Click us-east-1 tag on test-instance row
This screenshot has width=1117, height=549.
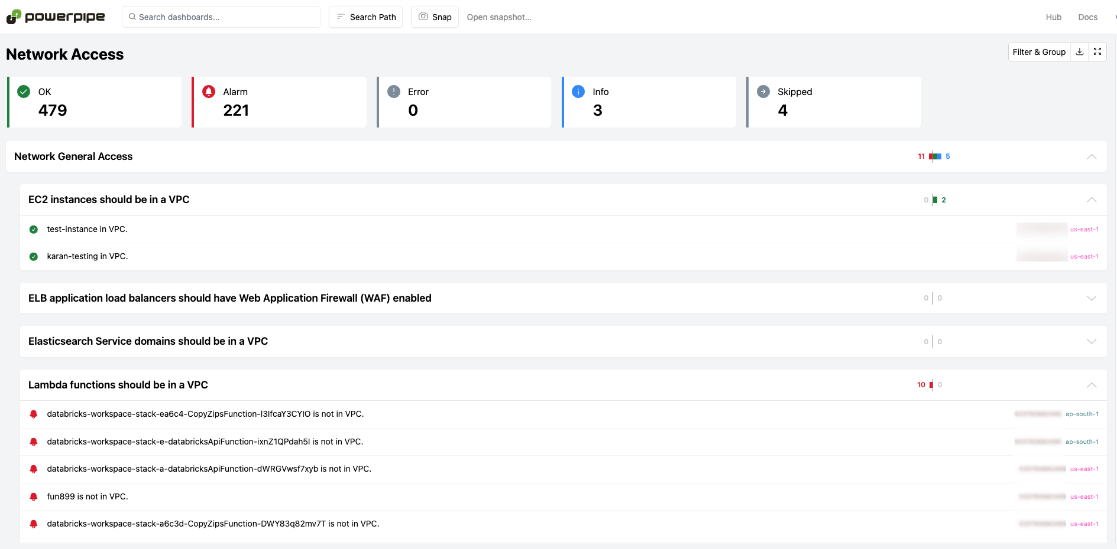1084,230
